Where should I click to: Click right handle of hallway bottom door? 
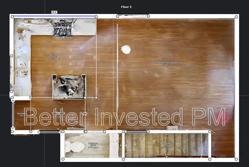click(x=60, y=132)
